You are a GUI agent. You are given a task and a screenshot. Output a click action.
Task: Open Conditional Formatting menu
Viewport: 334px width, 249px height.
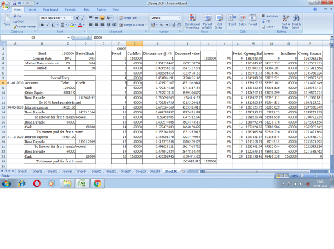(x=192, y=21)
